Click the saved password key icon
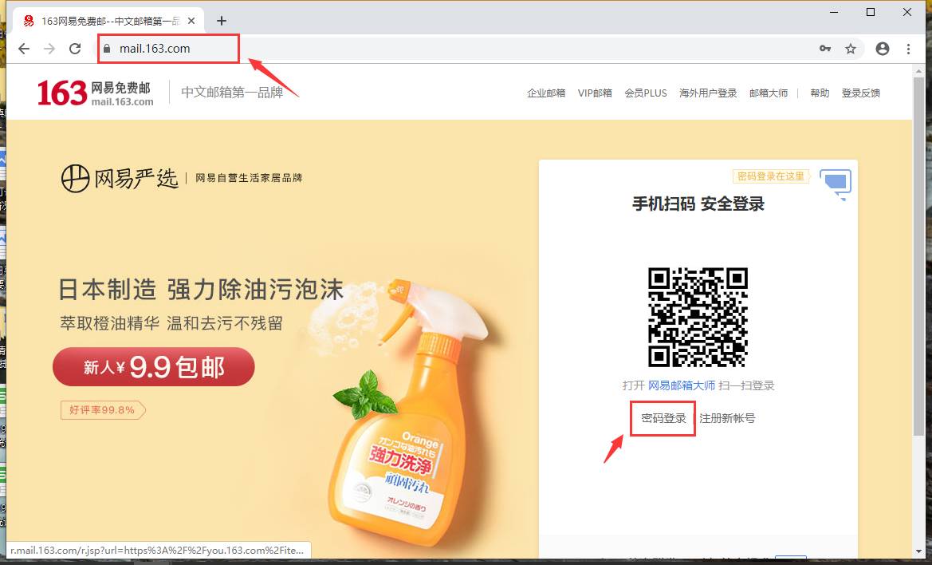Screen dimensions: 932x565 click(825, 49)
